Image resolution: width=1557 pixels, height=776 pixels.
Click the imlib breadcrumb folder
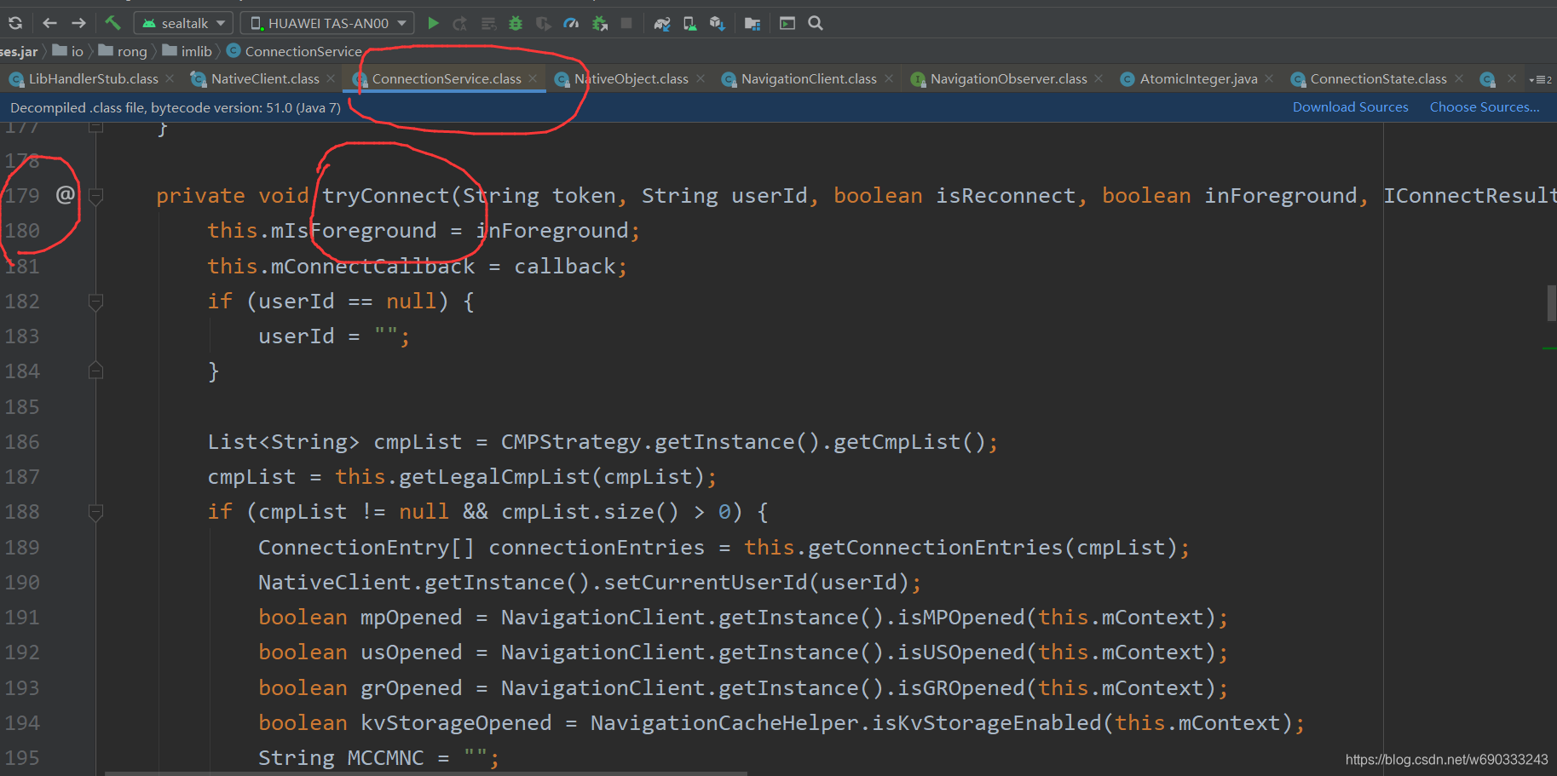(187, 51)
